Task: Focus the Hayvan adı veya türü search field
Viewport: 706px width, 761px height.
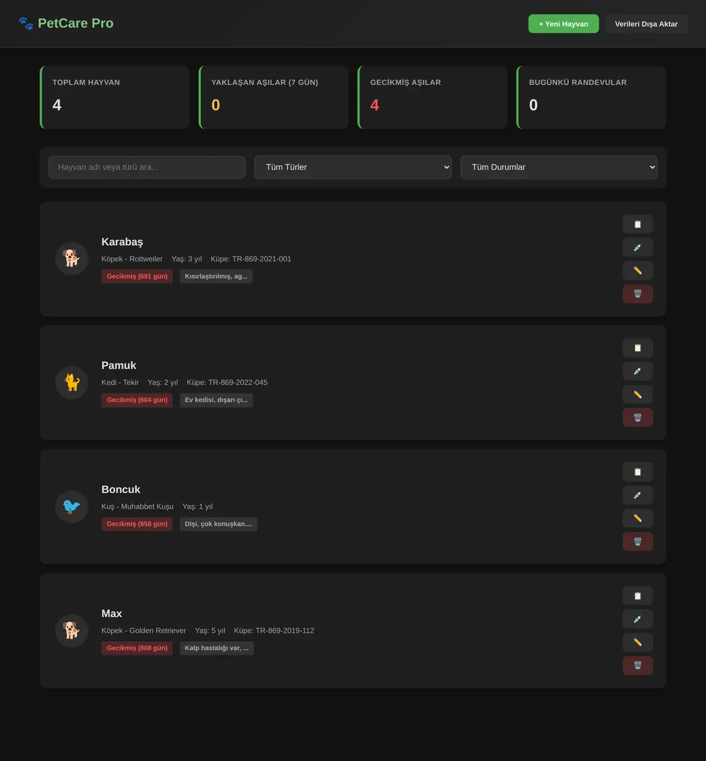Action: [147, 167]
